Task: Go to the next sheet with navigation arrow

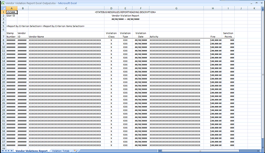Action: (x=8, y=151)
